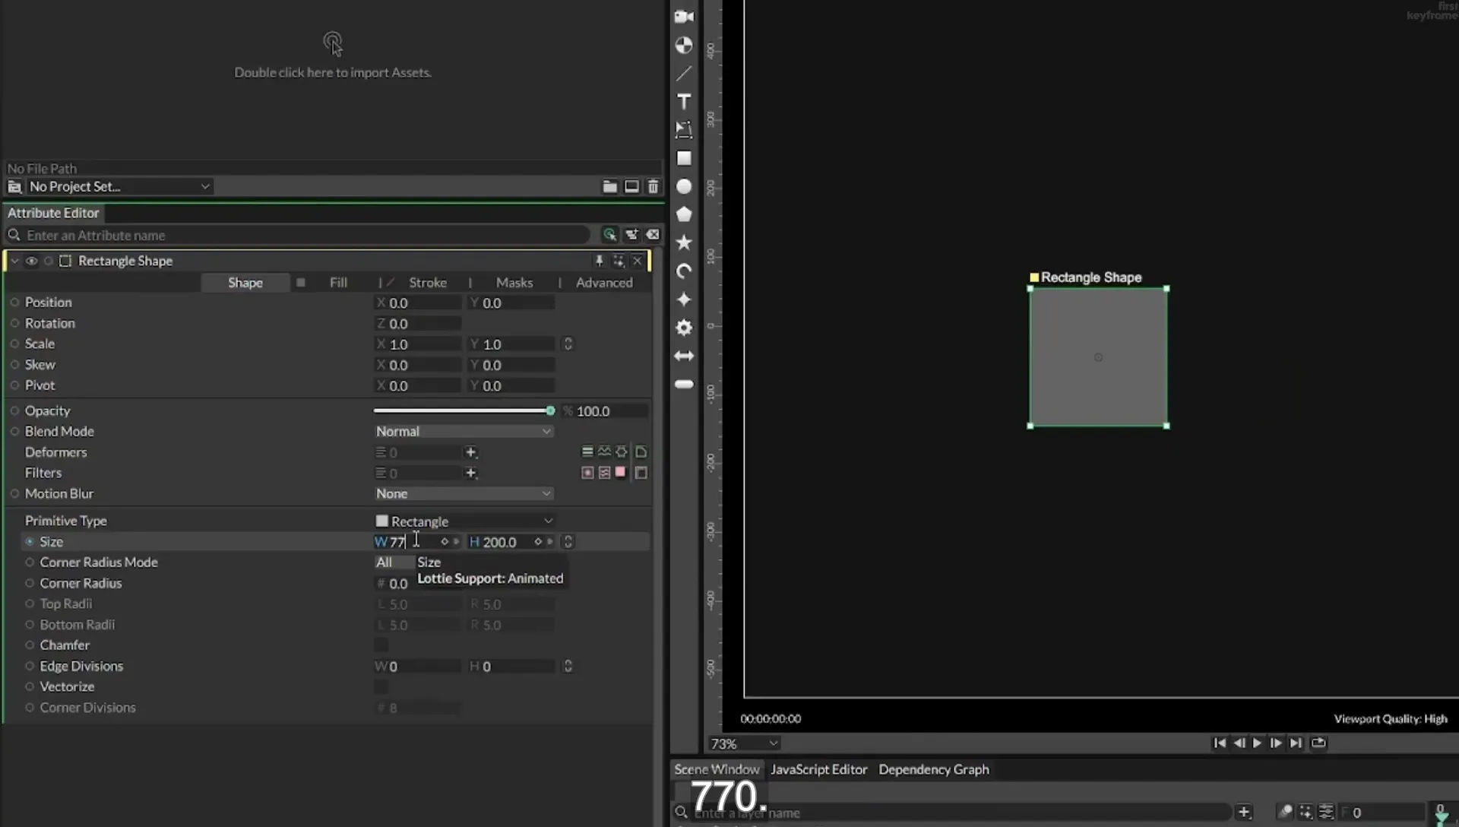1459x827 pixels.
Task: Toggle the Chamfer checkbox
Action: pos(381,645)
